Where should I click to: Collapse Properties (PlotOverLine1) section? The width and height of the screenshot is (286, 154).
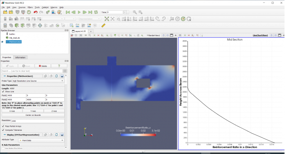pyautogui.click(x=5, y=76)
